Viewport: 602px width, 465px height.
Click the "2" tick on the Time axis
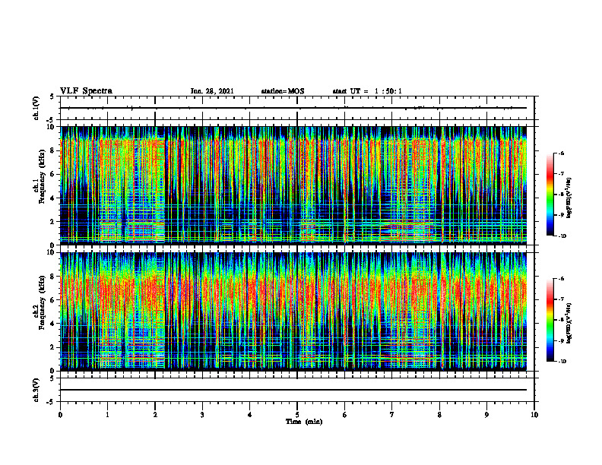(155, 415)
